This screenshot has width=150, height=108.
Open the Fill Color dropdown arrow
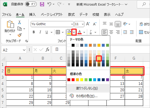coord(74,32)
